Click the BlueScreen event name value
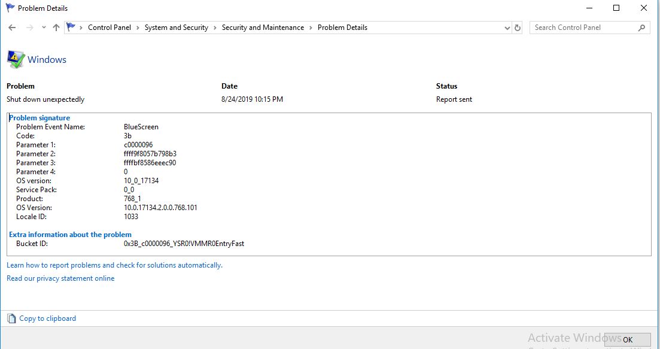 click(141, 127)
